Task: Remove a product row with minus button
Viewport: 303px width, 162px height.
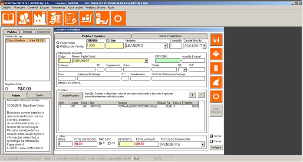Action: [x=201, y=95]
